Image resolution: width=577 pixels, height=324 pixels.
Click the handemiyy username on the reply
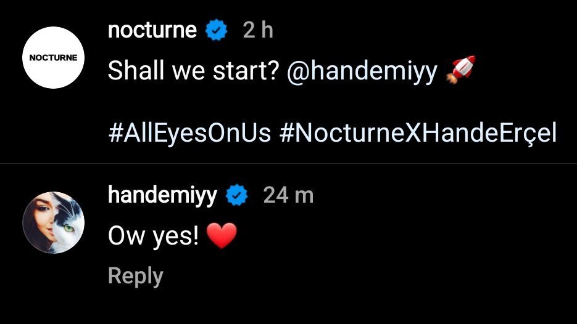162,195
